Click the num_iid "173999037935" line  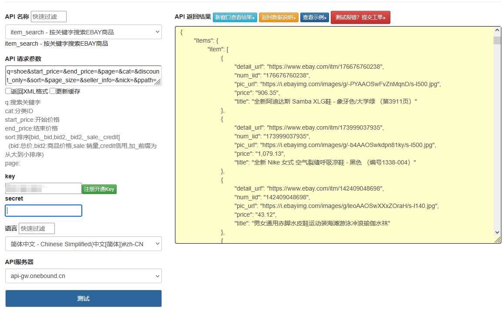click(272, 136)
